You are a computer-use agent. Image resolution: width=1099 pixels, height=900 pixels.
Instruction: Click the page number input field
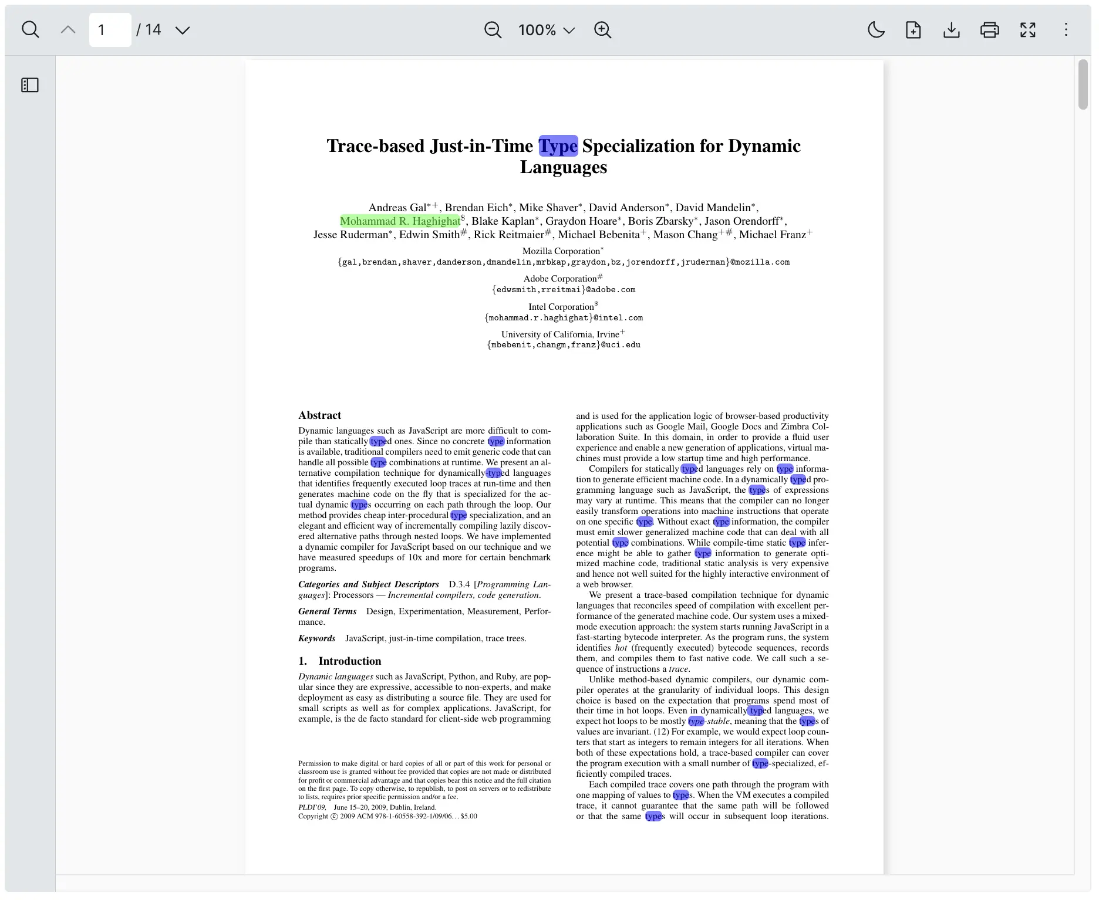pos(109,29)
